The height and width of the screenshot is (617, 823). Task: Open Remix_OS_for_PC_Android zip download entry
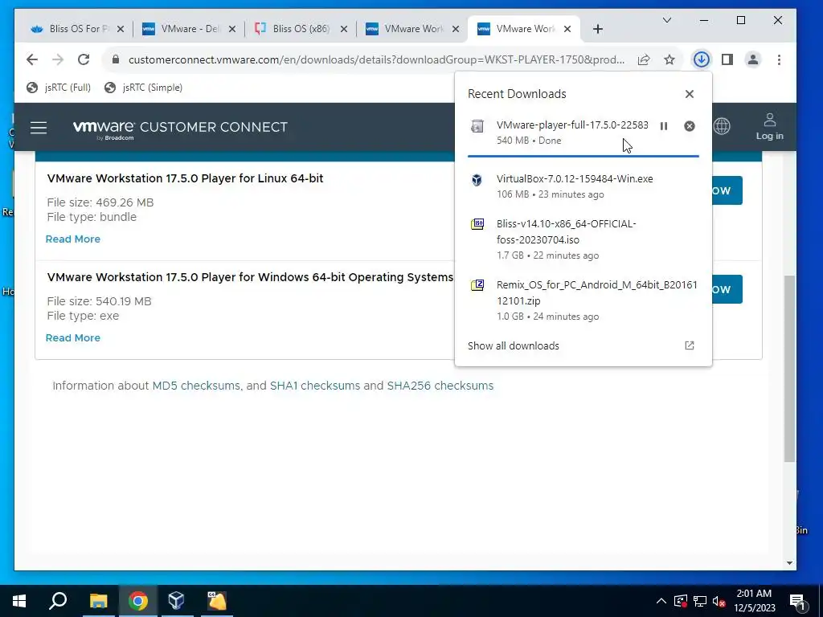583,300
